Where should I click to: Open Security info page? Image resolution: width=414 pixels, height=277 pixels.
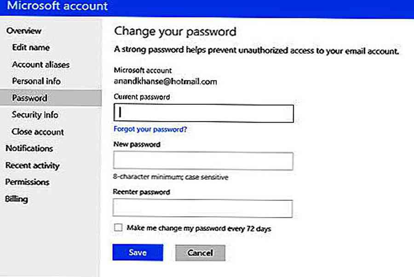[35, 115]
